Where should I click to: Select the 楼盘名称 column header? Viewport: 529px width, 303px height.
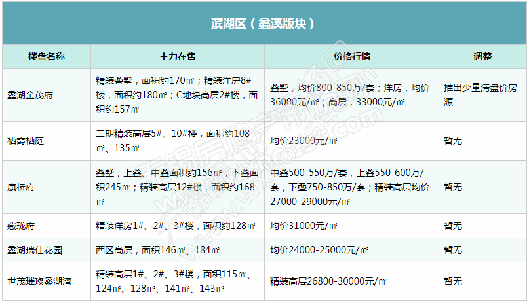click(46, 56)
